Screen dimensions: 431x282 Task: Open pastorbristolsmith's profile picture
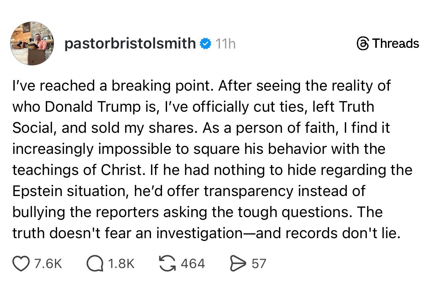32,43
